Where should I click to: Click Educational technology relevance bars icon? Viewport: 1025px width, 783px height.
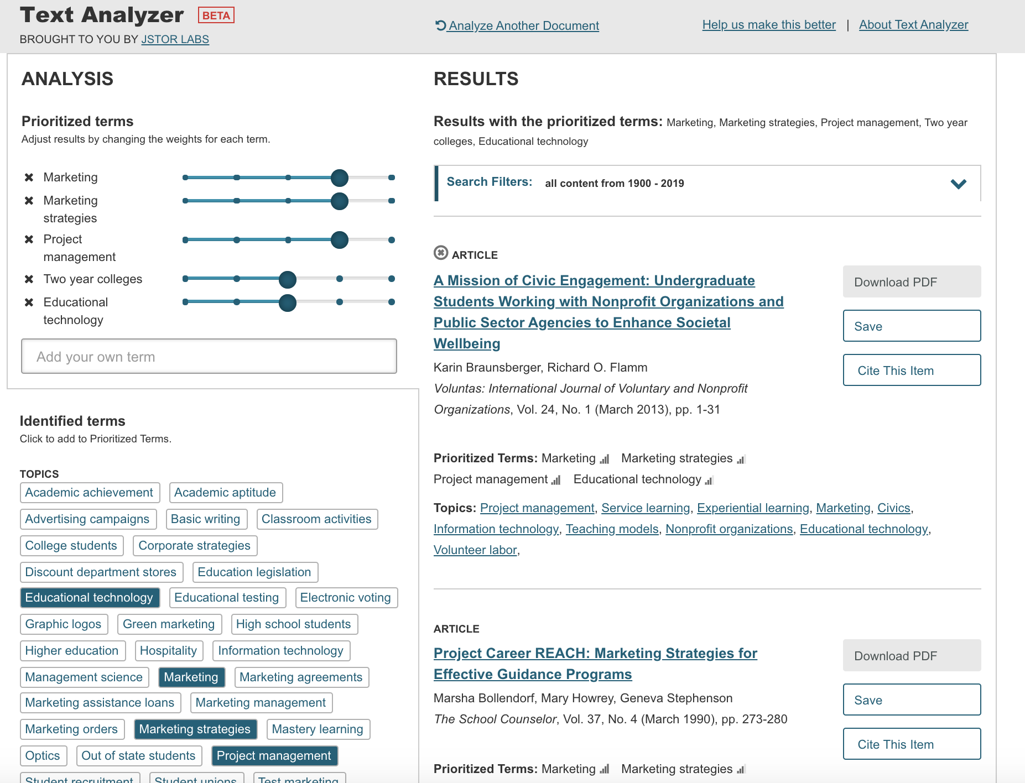coord(709,480)
